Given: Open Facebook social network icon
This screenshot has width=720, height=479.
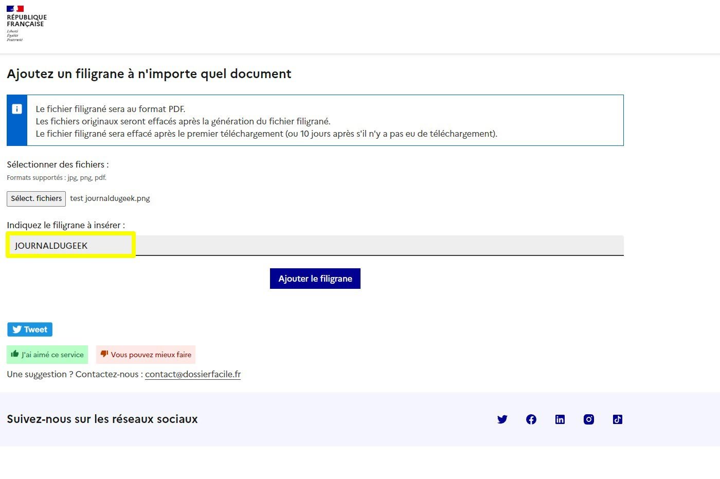Looking at the screenshot, I should click(x=531, y=419).
